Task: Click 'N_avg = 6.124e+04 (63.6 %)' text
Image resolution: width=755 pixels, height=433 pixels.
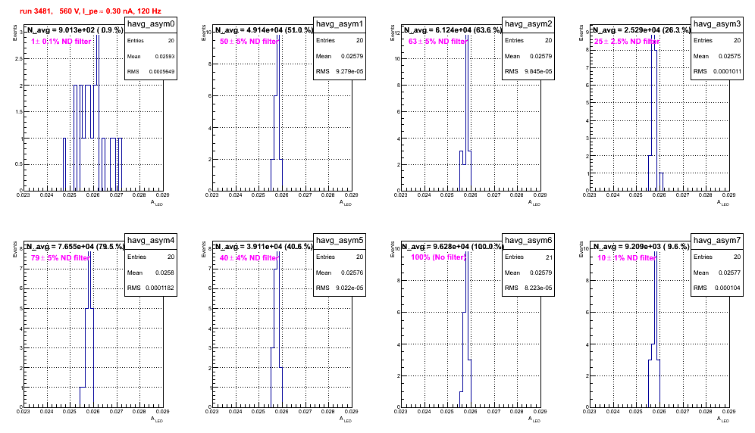Action: click(x=453, y=30)
